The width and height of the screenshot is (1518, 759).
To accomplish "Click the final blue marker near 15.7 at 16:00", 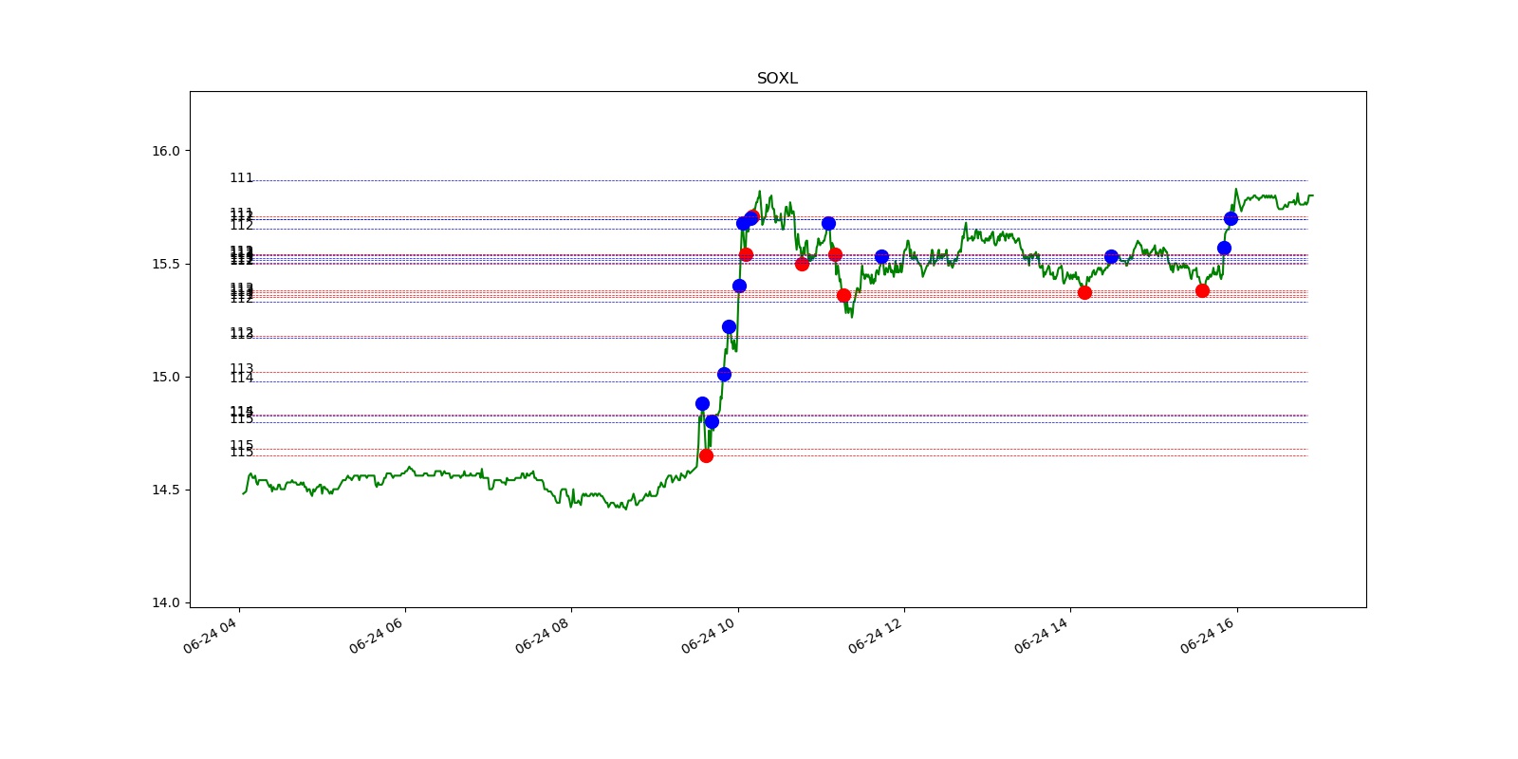I will pos(1231,218).
